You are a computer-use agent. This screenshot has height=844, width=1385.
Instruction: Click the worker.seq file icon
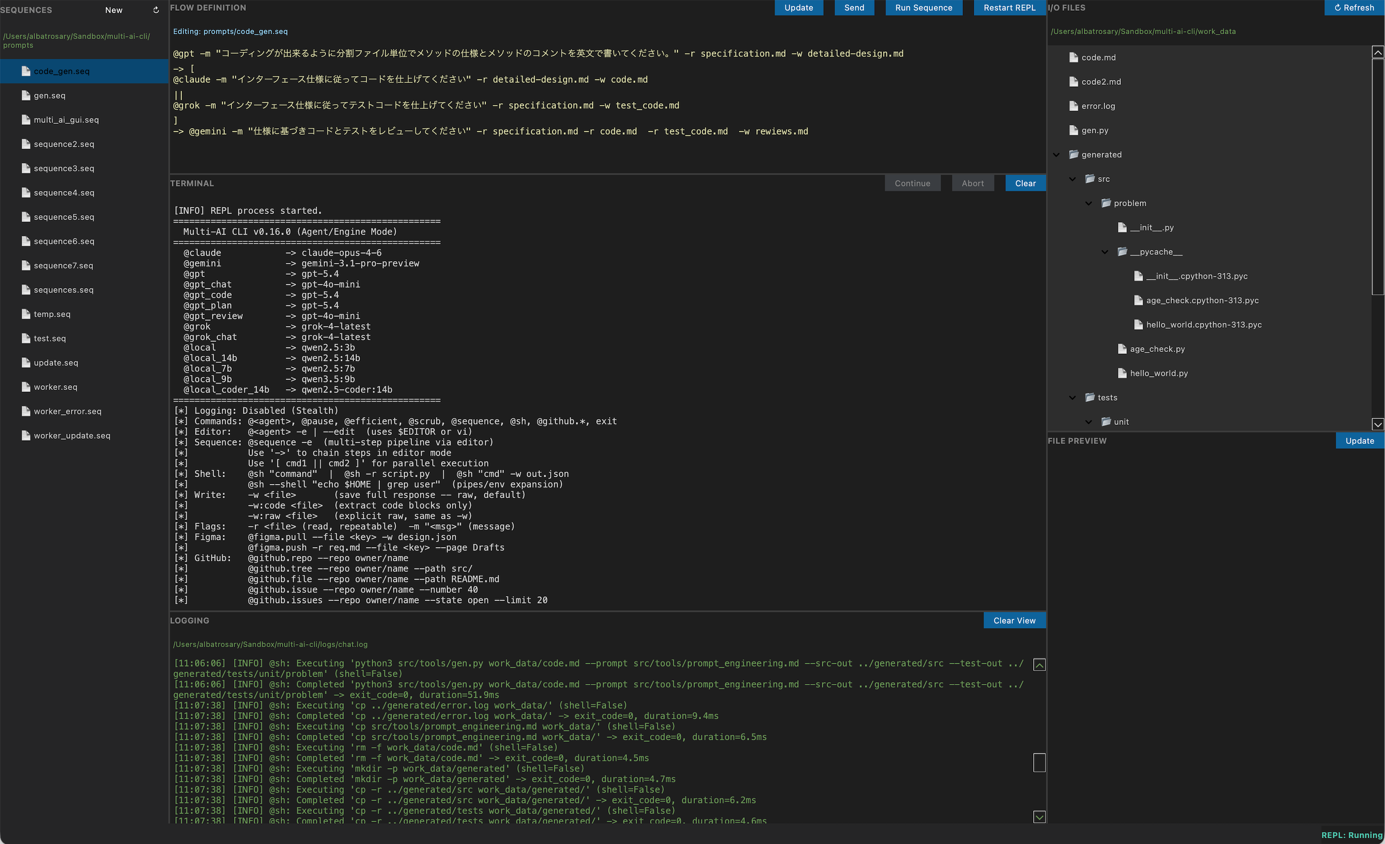click(26, 386)
